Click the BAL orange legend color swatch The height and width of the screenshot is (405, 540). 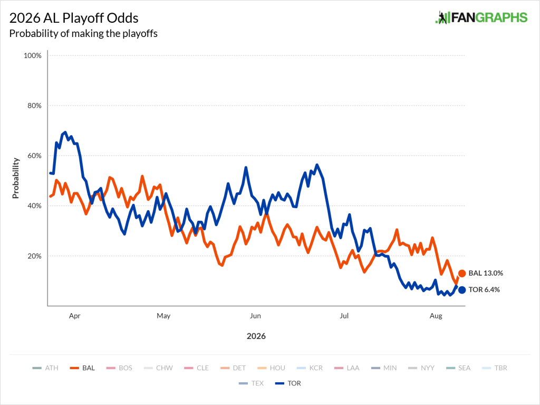74,368
